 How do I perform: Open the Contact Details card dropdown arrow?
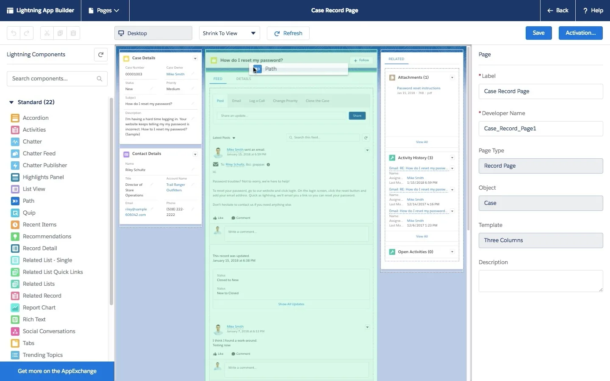[x=195, y=154]
